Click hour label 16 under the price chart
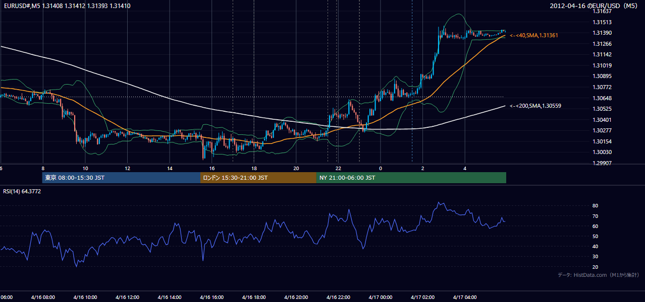 click(x=212, y=169)
